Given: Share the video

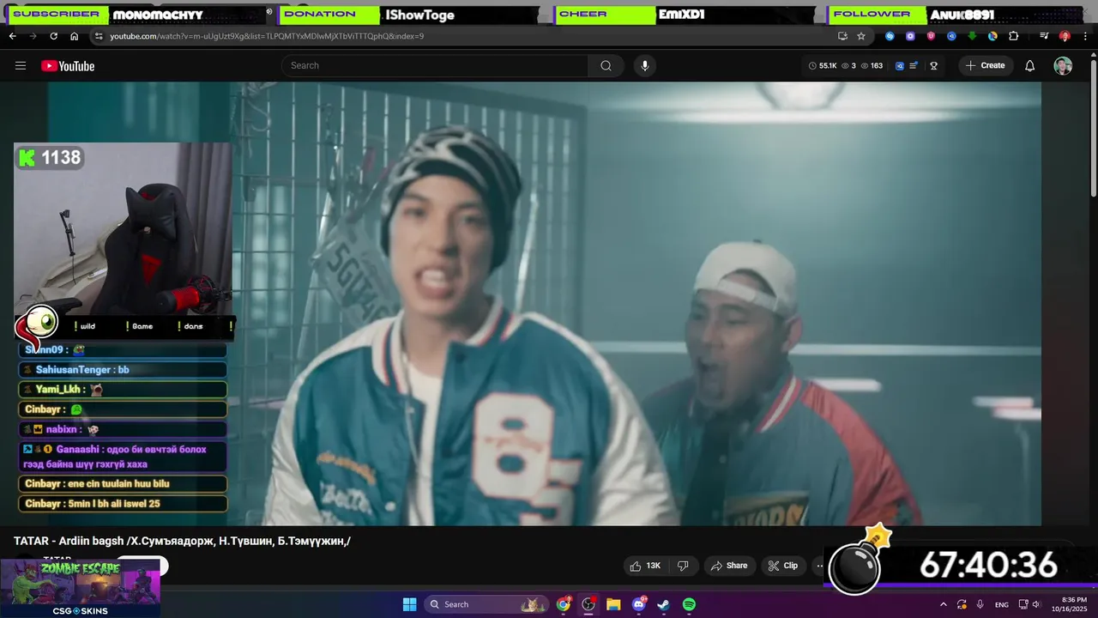Looking at the screenshot, I should click(x=728, y=566).
